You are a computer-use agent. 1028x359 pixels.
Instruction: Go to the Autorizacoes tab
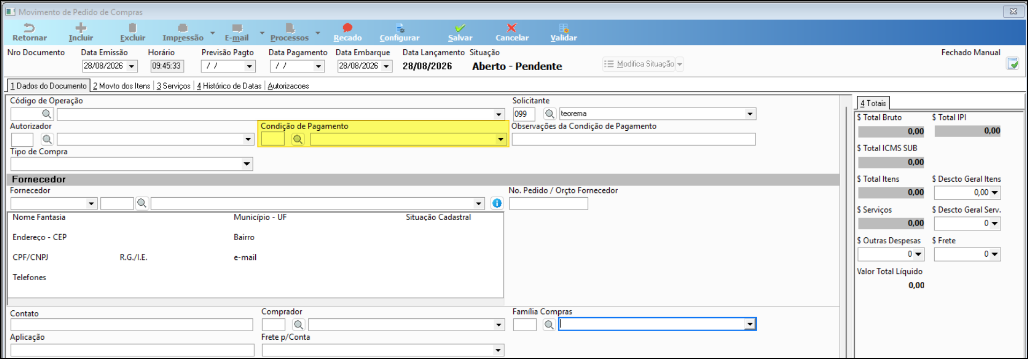coord(289,86)
